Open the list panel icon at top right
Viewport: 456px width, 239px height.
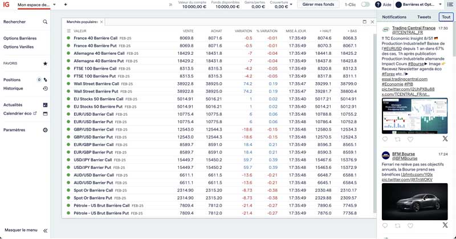[450, 5]
